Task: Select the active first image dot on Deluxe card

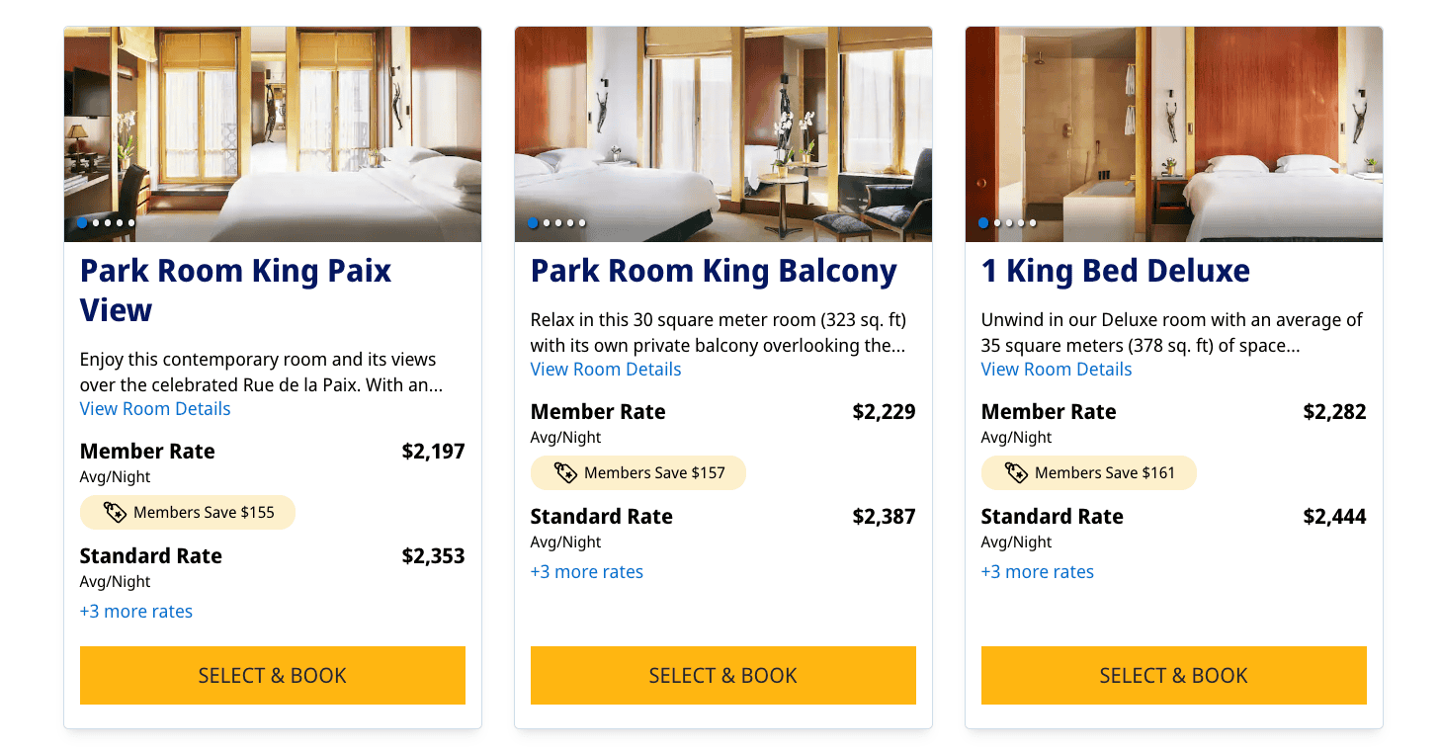Action: pyautogui.click(x=982, y=222)
